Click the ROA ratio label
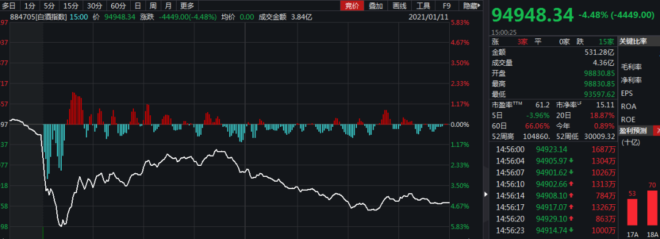 [x=628, y=106]
